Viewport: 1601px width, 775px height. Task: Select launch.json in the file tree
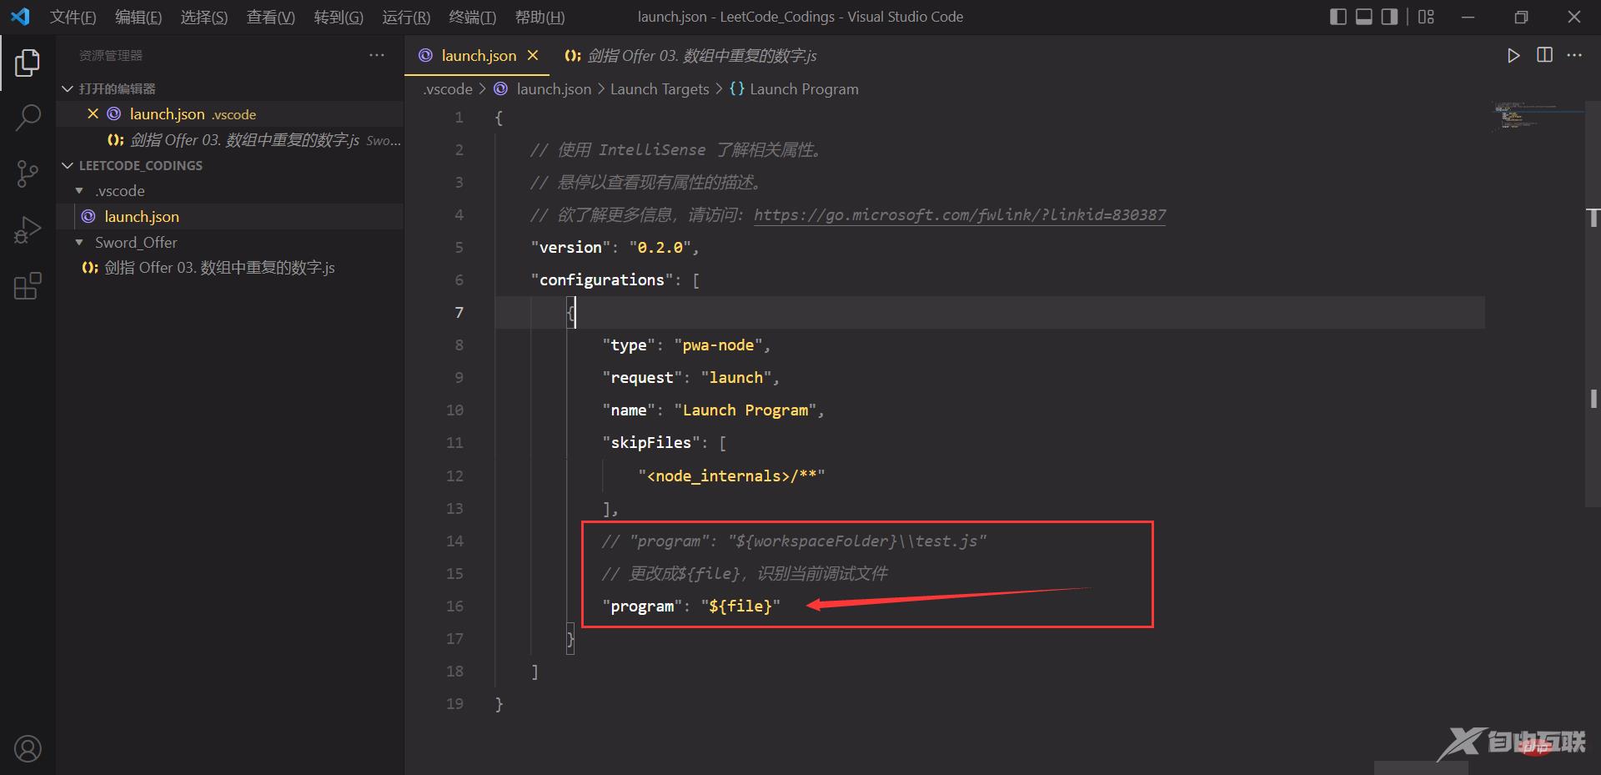230,216
